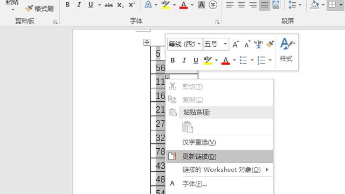Open the line spacing dropdown arrow
The image size is (345, 194).
pos(300,5)
